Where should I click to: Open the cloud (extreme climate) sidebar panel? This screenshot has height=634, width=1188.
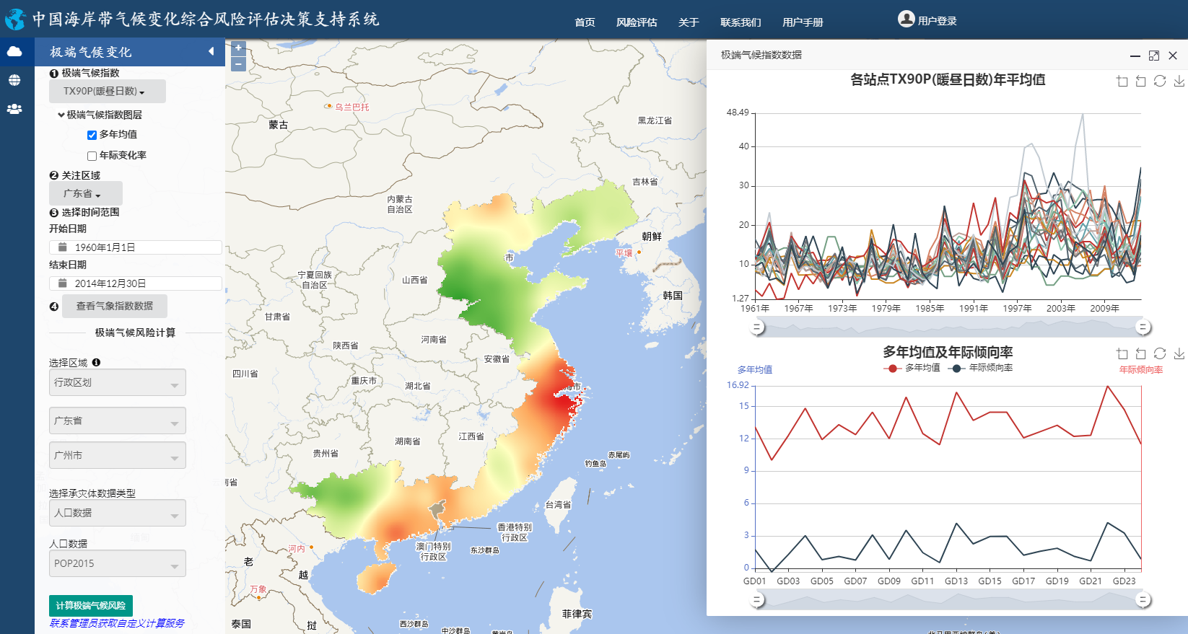[x=14, y=51]
